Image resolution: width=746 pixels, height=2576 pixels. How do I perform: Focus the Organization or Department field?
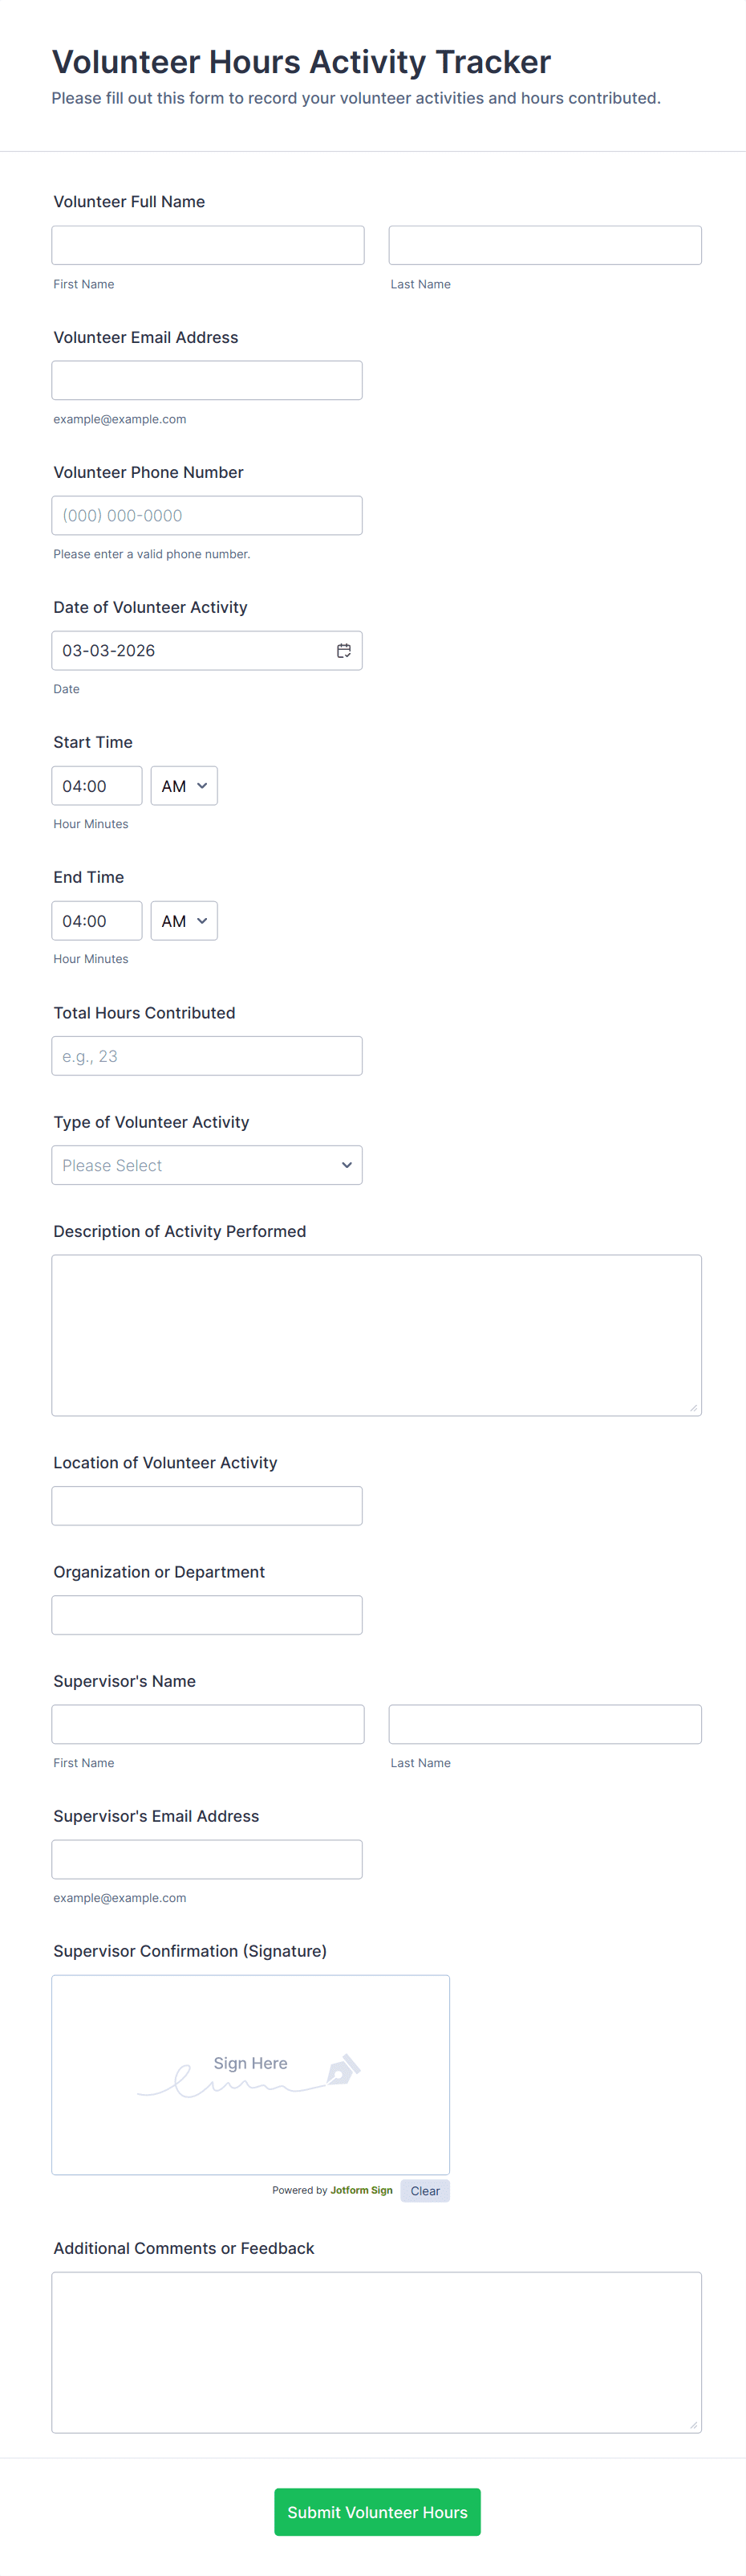[207, 1615]
